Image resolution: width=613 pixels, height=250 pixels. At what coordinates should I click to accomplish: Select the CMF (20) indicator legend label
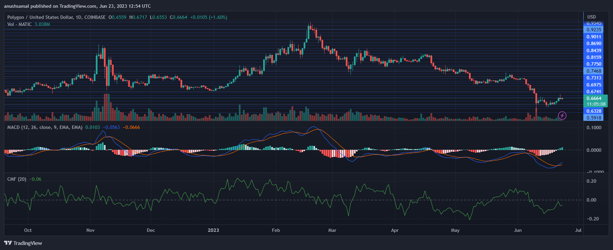tap(17, 179)
